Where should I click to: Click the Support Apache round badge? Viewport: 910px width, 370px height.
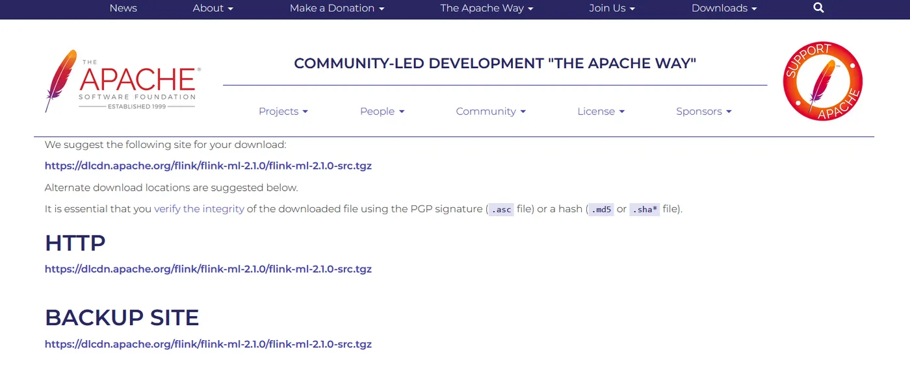pos(823,81)
